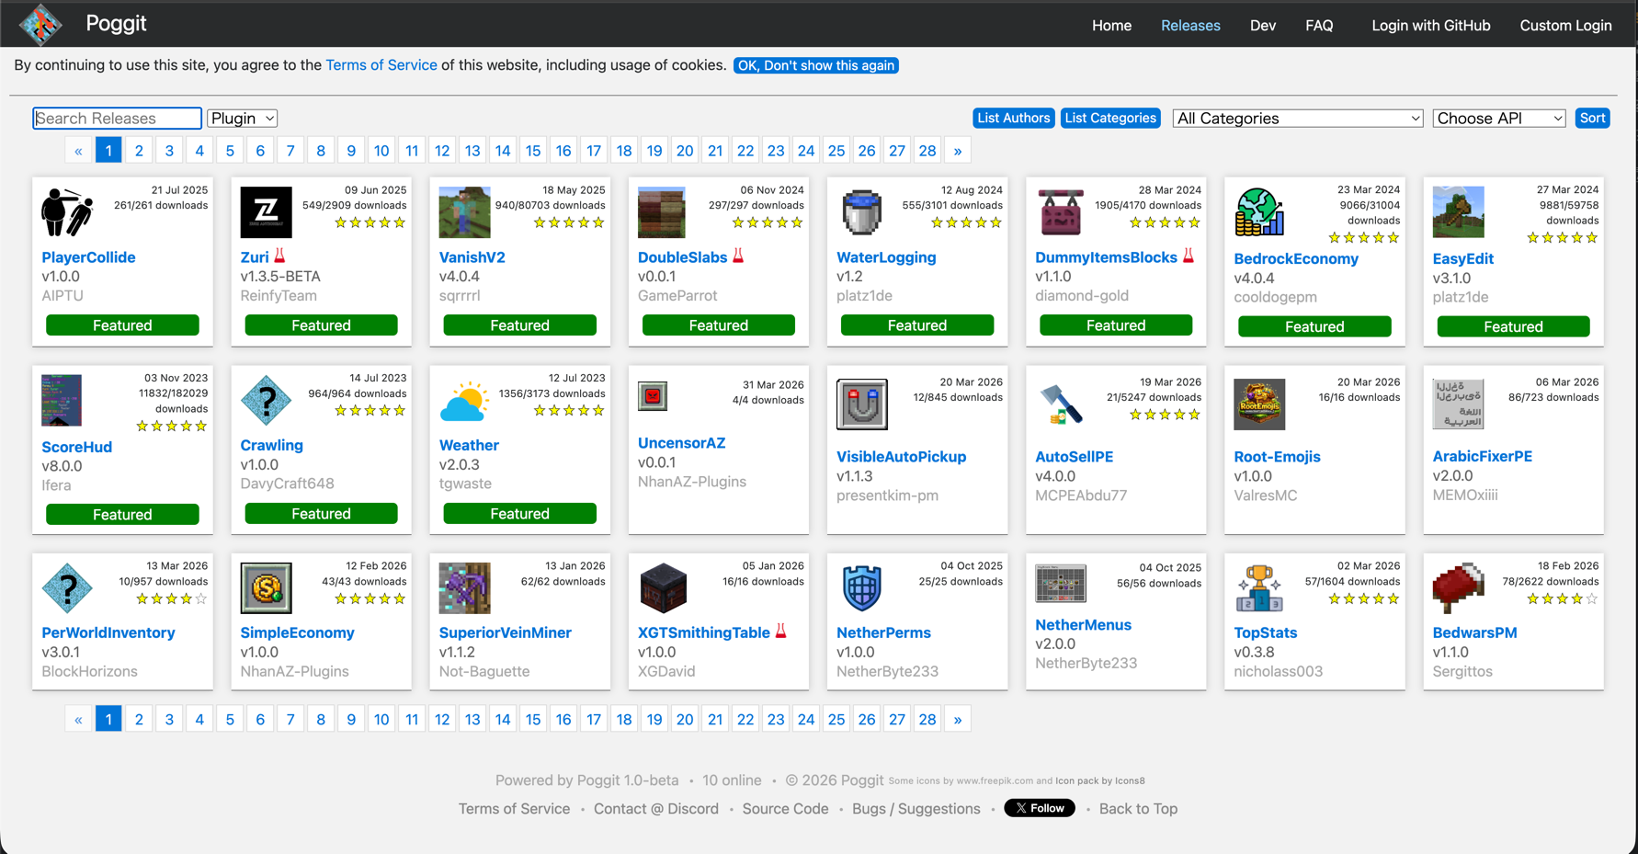The height and width of the screenshot is (854, 1638).
Task: Go to page 5 in top pagination
Action: [230, 151]
